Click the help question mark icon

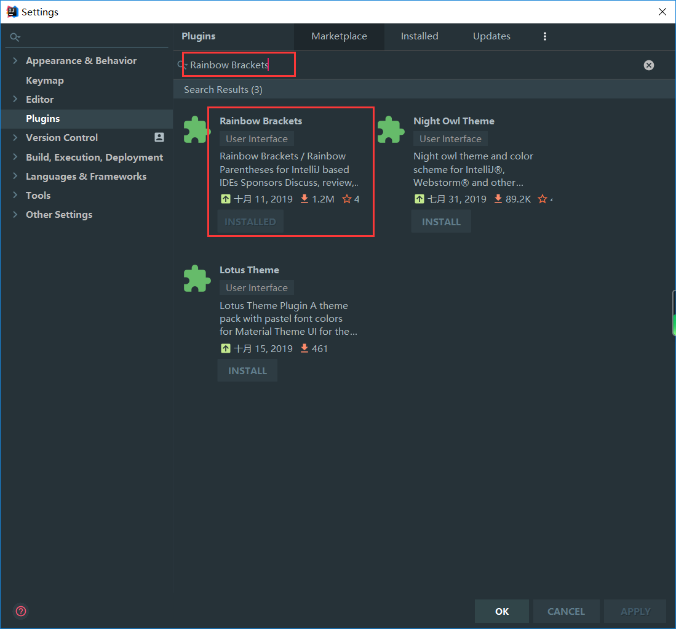[x=21, y=611]
